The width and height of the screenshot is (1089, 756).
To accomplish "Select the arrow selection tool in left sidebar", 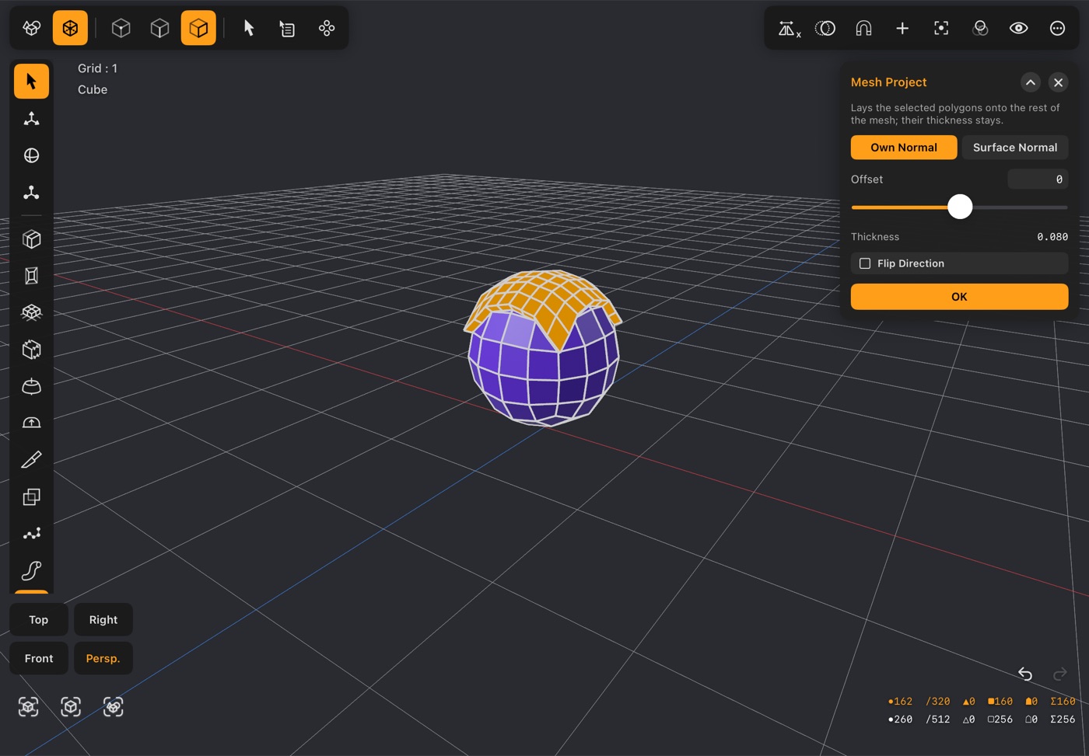I will coord(31,82).
